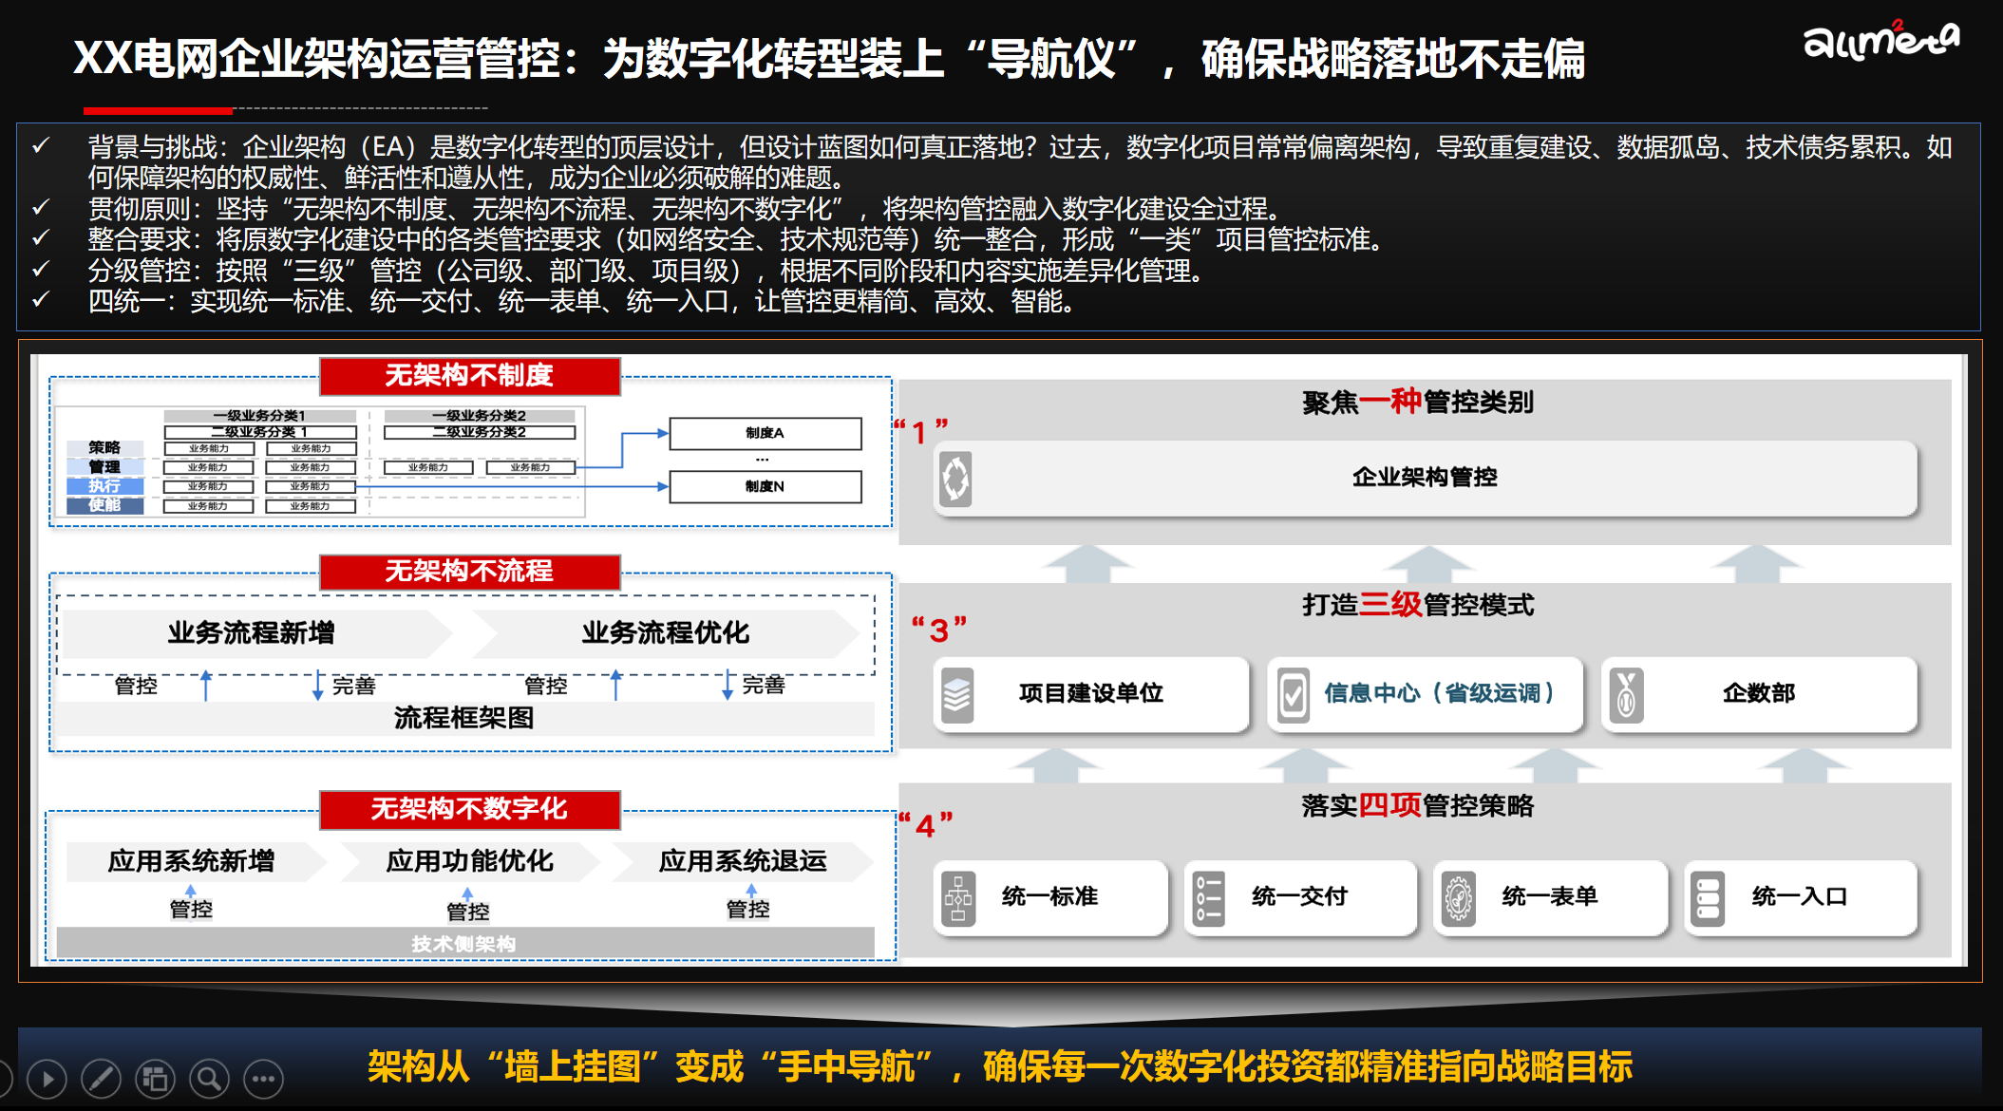Click the red 无架构不数字化 header label
Viewport: 2003px width, 1111px height.
pos(469,809)
